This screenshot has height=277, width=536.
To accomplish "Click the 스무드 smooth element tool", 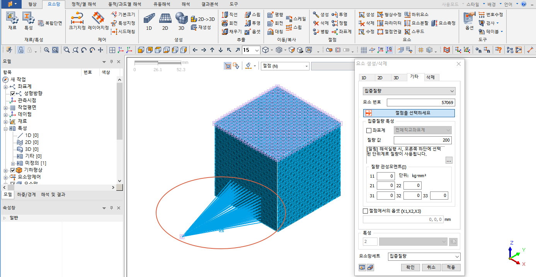I will click(414, 32).
